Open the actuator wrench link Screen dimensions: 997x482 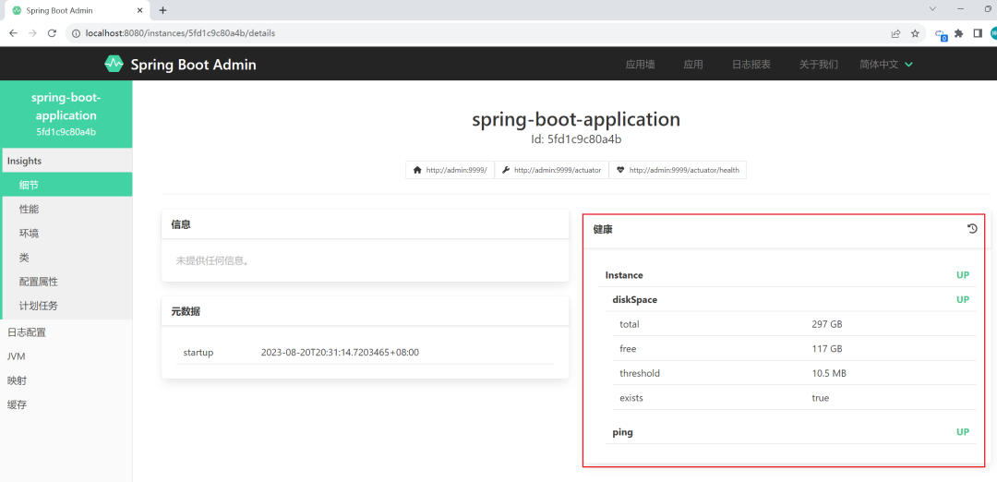pos(551,171)
